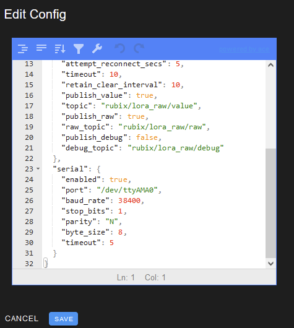Click the redo arrow icon
The height and width of the screenshot is (328, 294).
[x=139, y=48]
